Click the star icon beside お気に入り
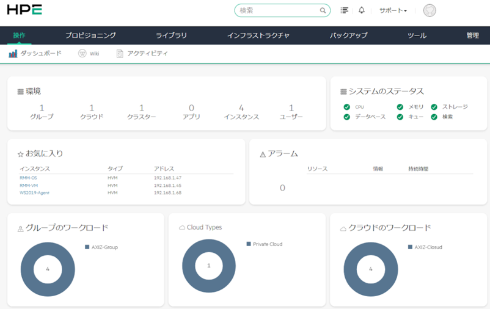This screenshot has height=309, width=490. pyautogui.click(x=21, y=154)
